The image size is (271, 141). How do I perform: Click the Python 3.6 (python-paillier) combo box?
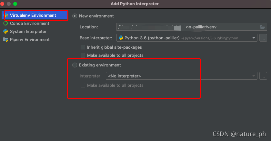pyautogui.click(x=187, y=38)
